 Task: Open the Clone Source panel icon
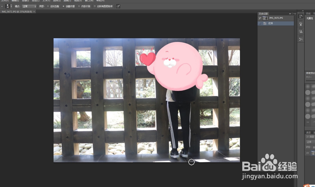coord(301,31)
